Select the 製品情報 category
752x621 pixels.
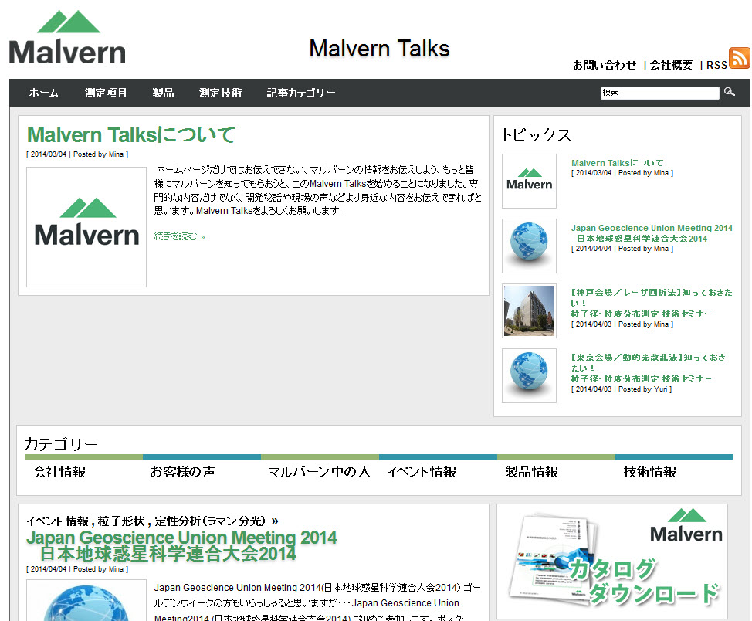click(531, 472)
